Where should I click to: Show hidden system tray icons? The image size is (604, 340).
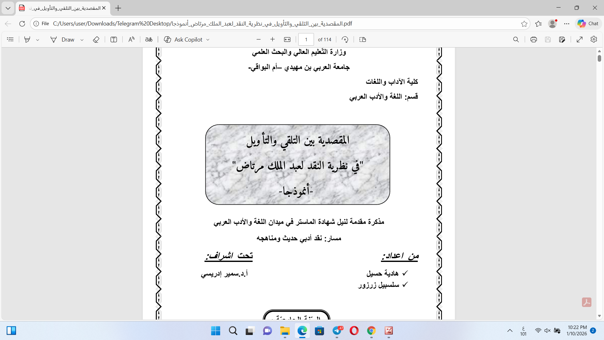[510, 331]
